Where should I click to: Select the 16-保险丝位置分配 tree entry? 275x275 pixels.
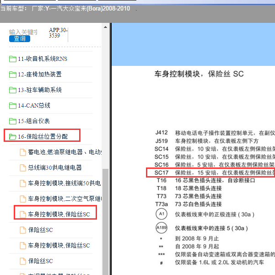[x=43, y=136]
